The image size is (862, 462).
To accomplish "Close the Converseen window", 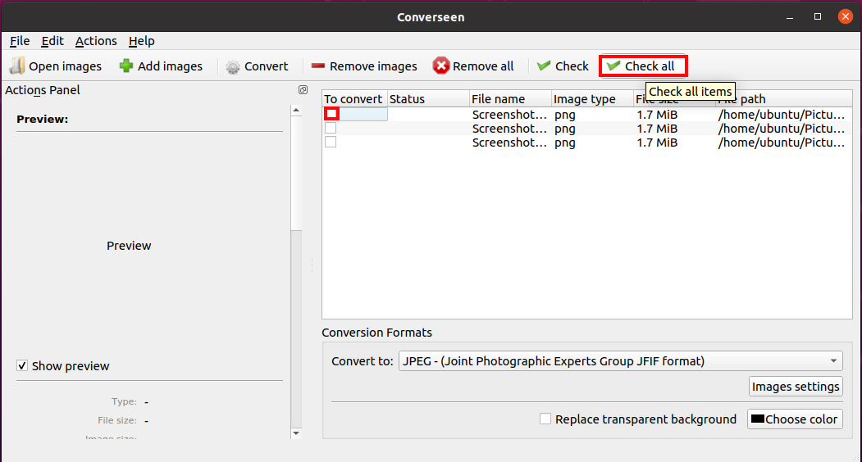I will pos(845,16).
